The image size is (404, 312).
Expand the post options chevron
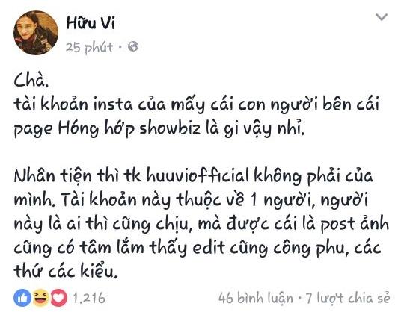(382, 17)
